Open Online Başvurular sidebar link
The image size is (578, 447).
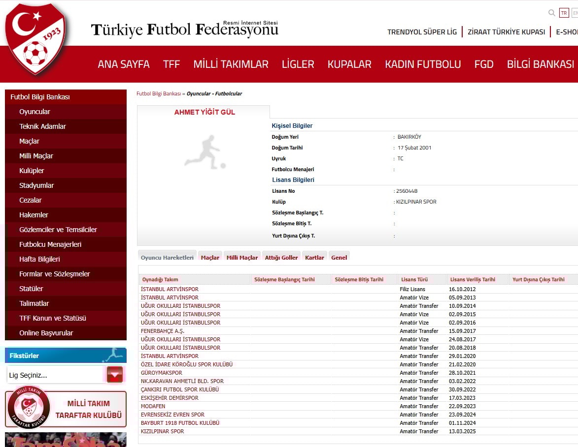[66, 332]
